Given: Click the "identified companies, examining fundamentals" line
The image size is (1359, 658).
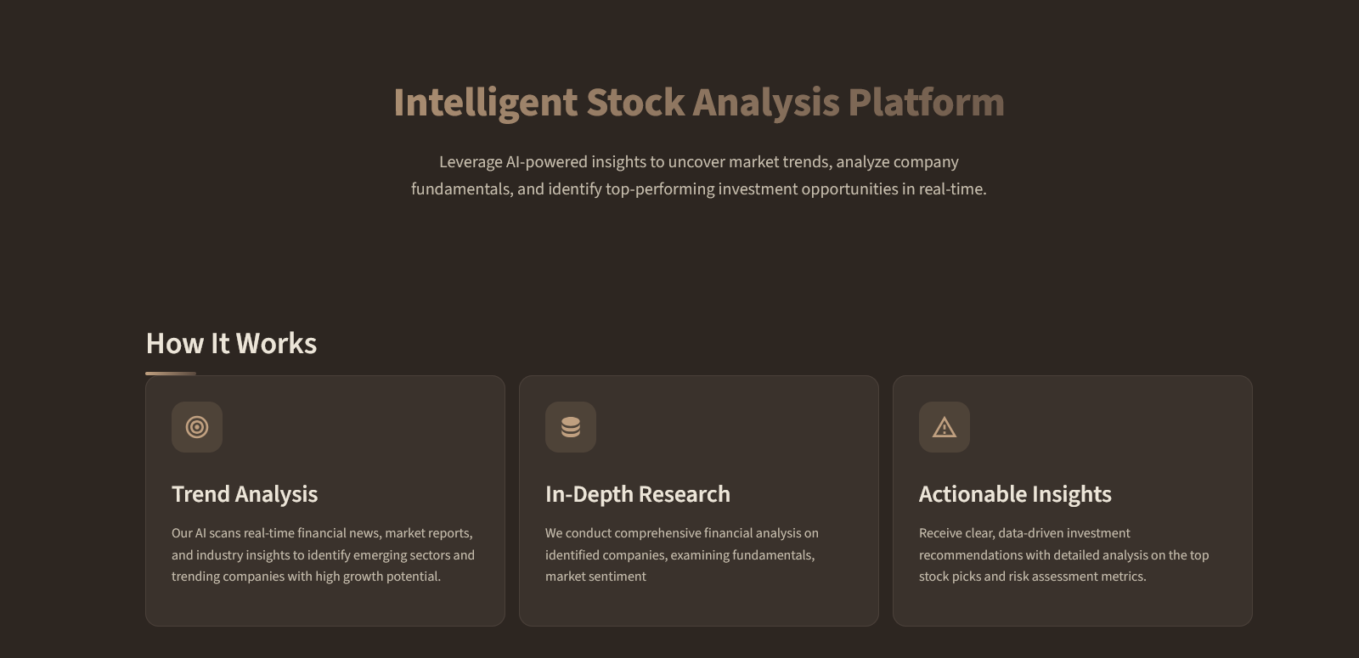Looking at the screenshot, I should [x=679, y=555].
